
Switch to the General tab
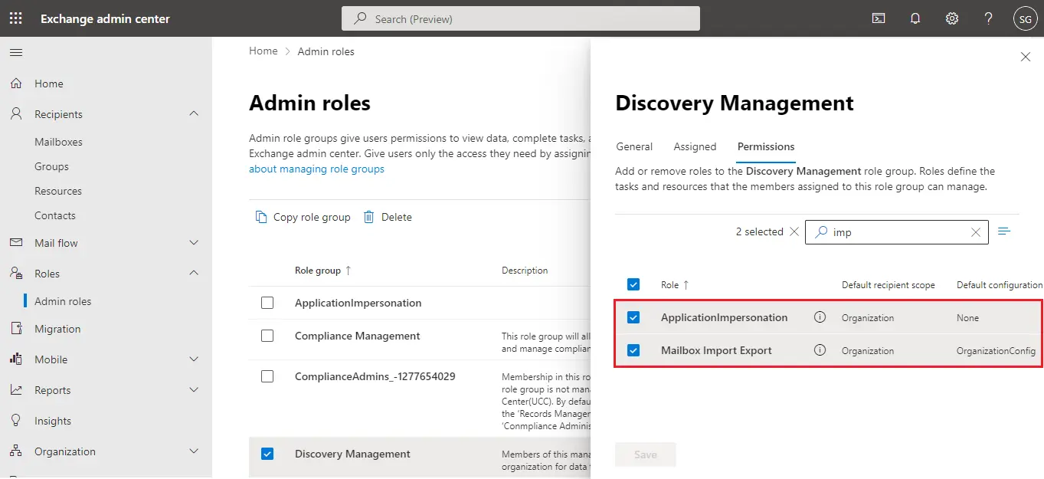tap(634, 146)
